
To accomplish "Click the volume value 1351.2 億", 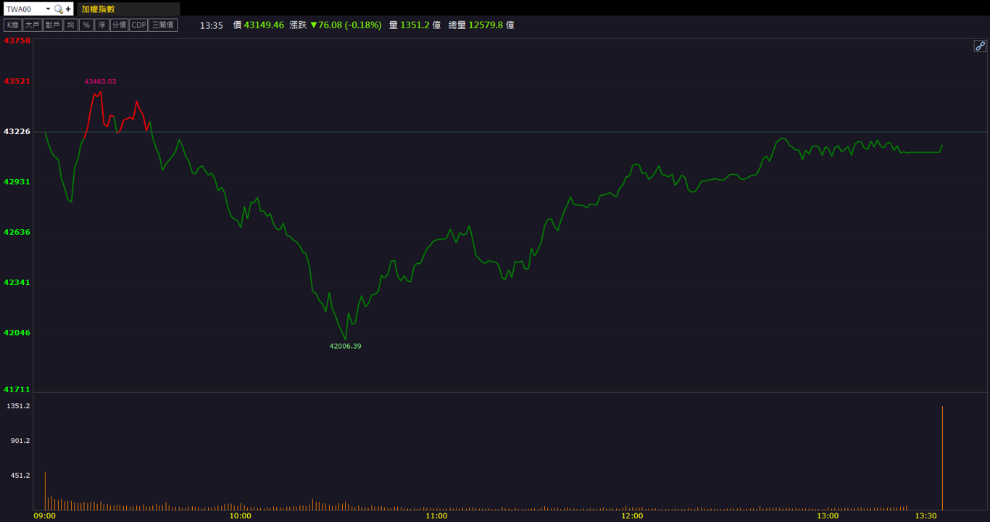I will pos(420,25).
